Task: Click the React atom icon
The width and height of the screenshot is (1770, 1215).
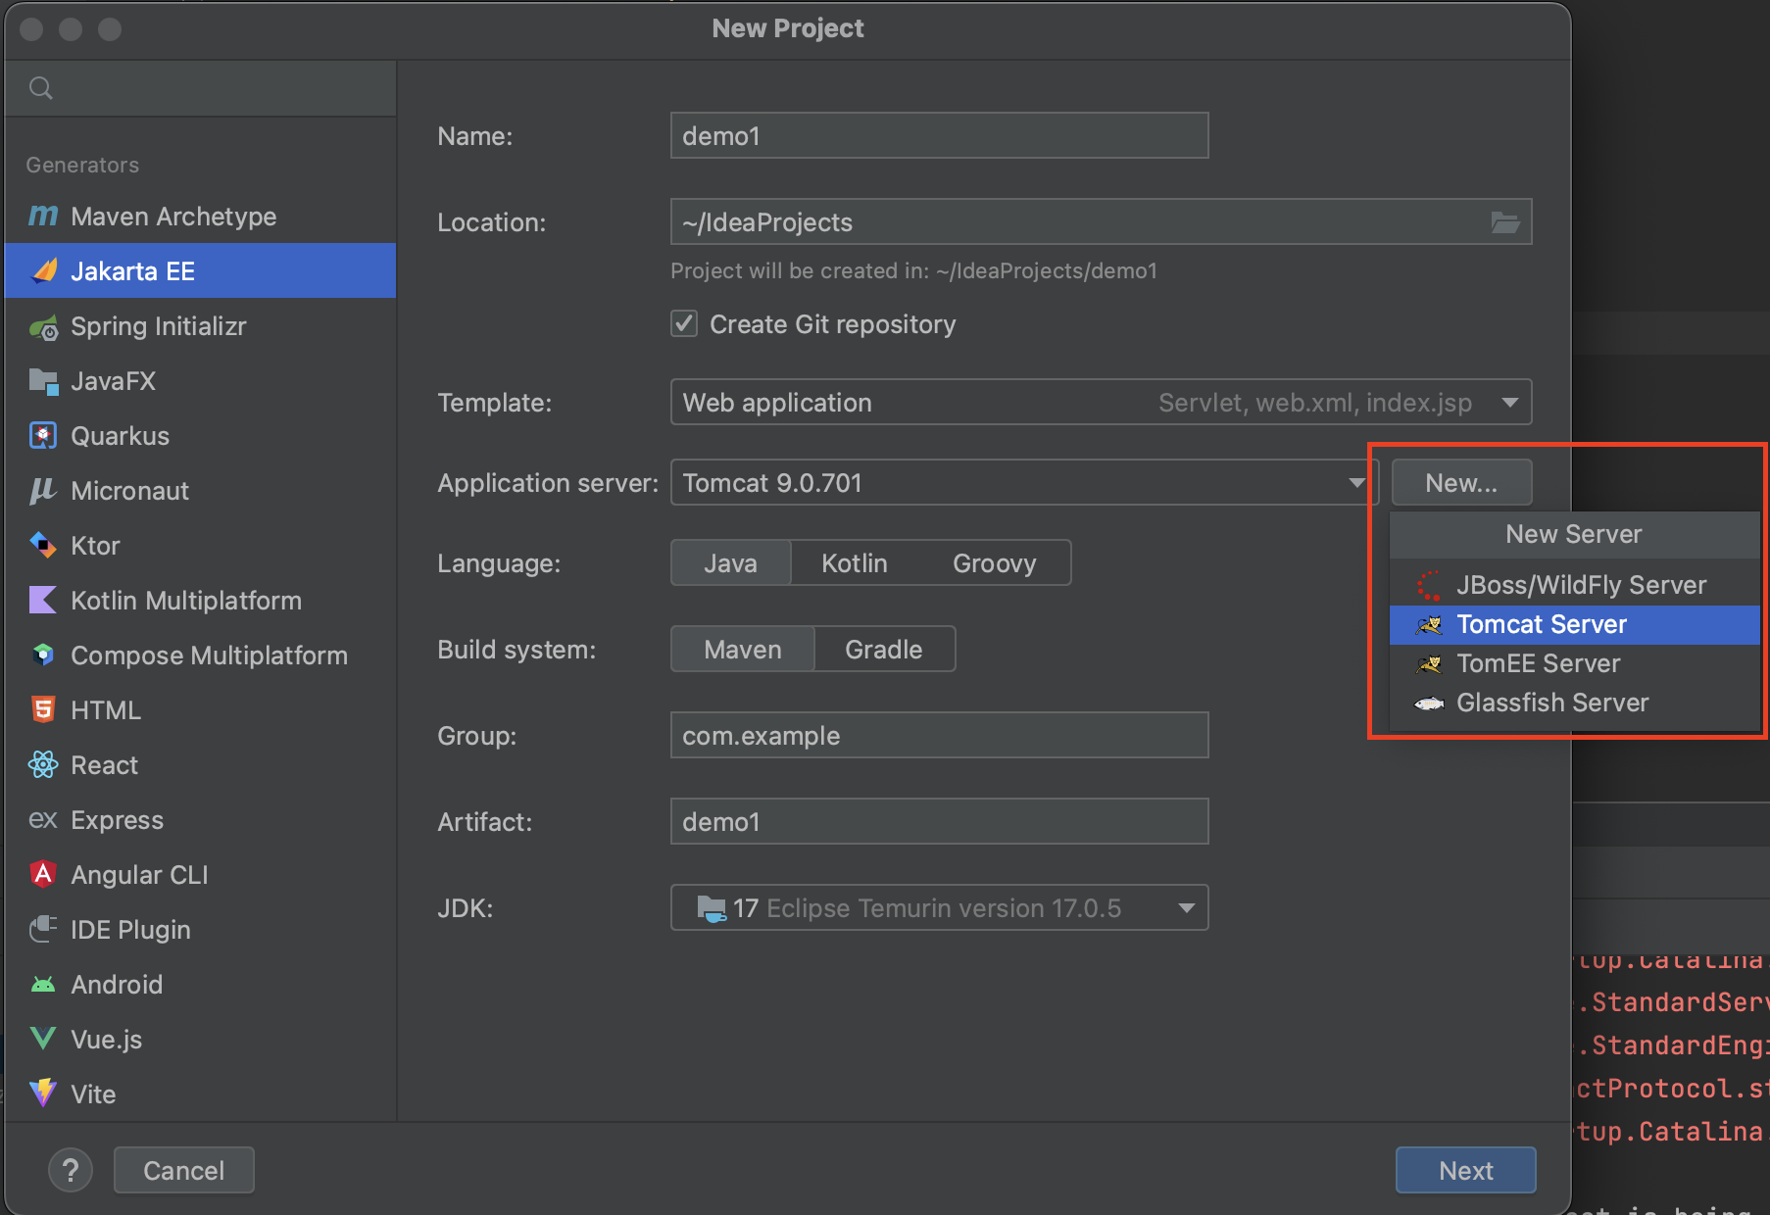Action: (43, 764)
